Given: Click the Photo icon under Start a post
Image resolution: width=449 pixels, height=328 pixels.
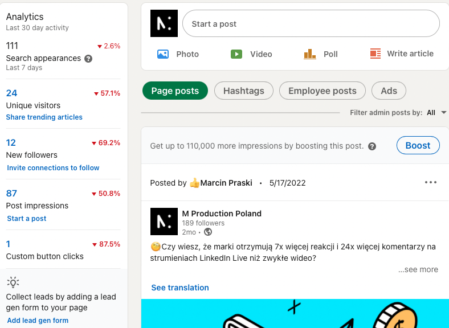Looking at the screenshot, I should (163, 54).
